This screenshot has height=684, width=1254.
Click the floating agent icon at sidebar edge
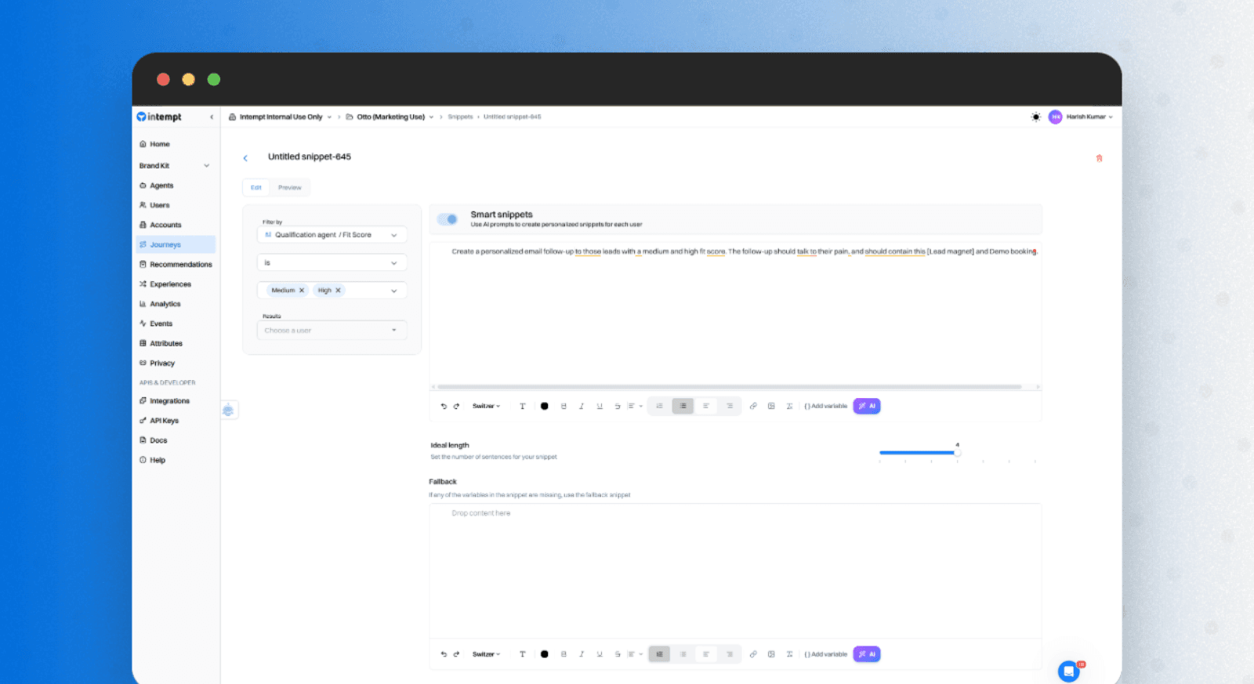click(x=228, y=410)
